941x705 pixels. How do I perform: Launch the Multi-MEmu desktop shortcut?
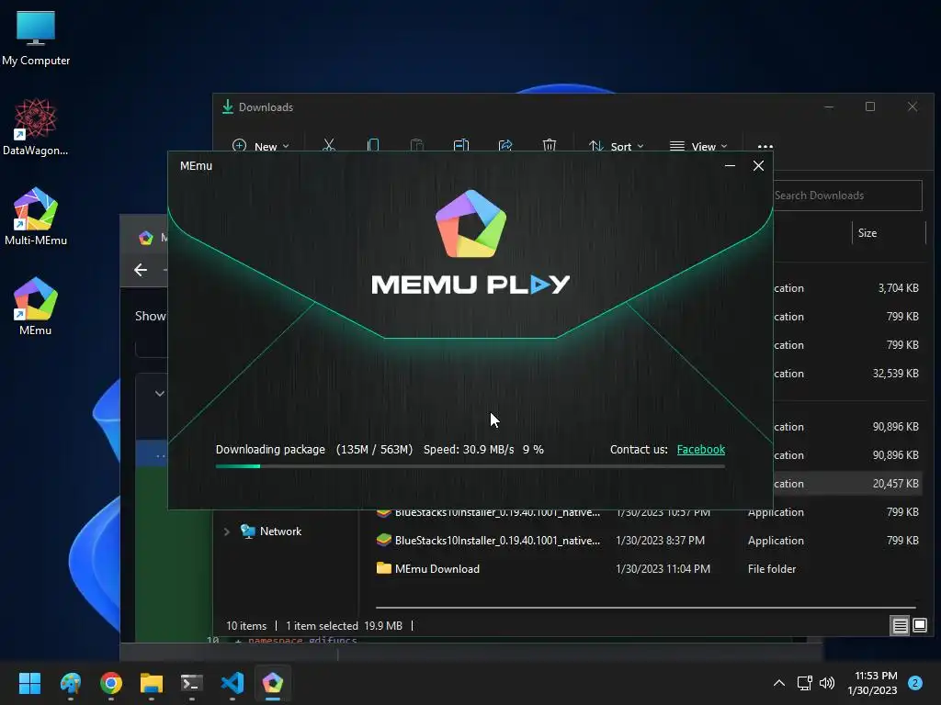pyautogui.click(x=36, y=217)
